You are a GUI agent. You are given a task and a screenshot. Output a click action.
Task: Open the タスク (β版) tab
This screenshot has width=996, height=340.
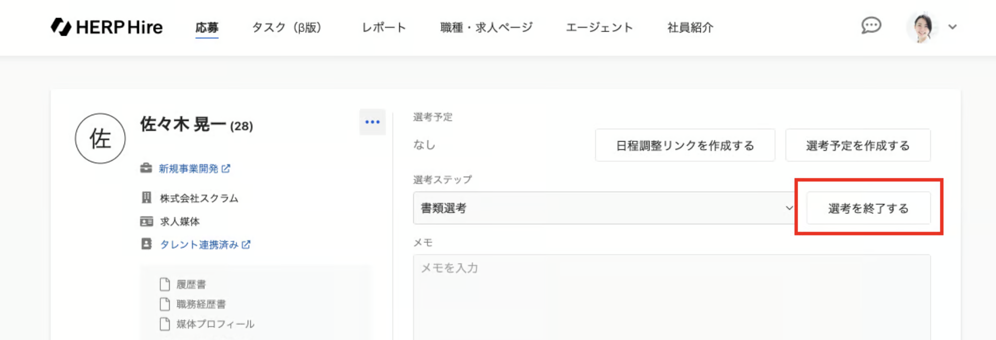(x=286, y=27)
